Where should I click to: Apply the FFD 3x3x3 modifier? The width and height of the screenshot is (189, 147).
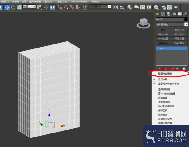pyautogui.click(x=163, y=34)
